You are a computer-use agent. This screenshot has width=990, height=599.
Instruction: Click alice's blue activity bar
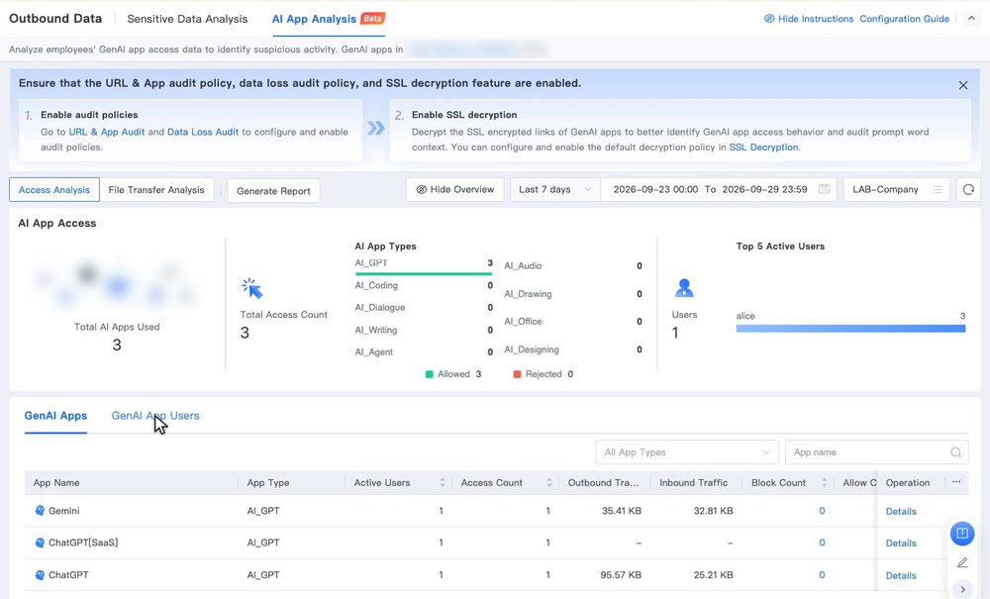(x=850, y=329)
